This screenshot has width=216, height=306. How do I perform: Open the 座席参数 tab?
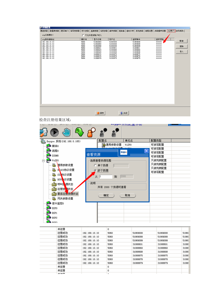[x=95, y=31]
